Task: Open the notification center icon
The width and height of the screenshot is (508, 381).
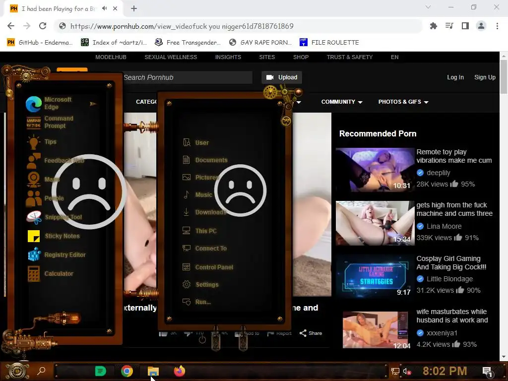Action: pyautogui.click(x=487, y=372)
